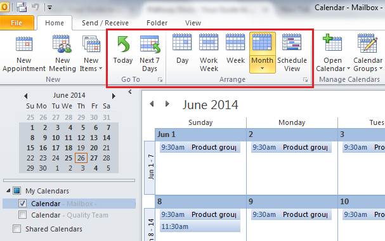
Task: Select June 12 in mini calendar
Action: (81, 138)
